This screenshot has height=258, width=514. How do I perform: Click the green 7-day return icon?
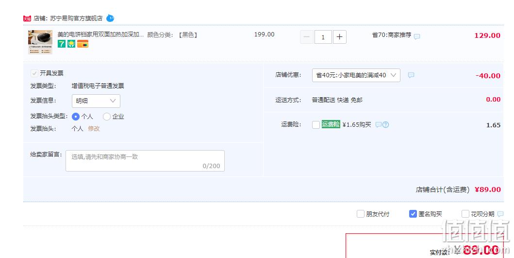62,44
